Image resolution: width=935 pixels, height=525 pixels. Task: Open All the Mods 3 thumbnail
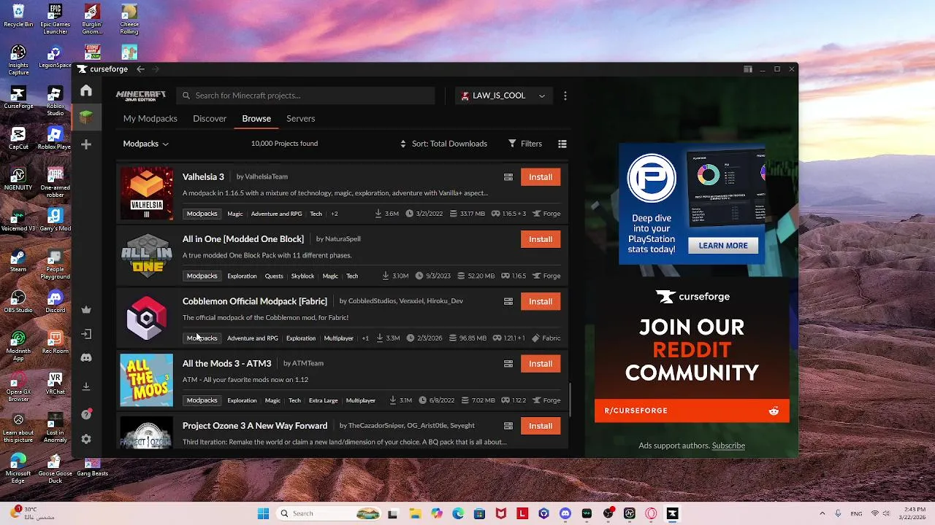(146, 380)
